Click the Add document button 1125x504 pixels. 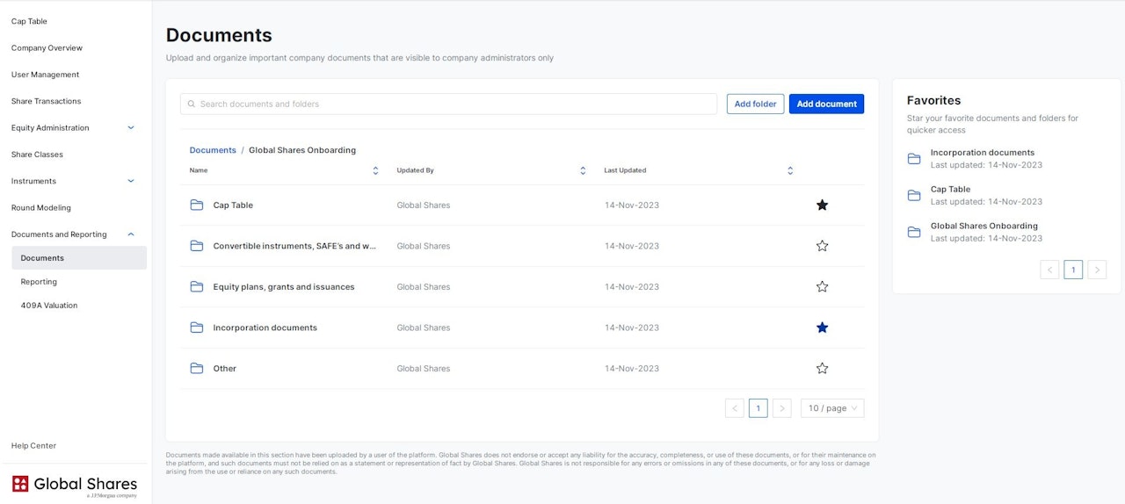826,104
